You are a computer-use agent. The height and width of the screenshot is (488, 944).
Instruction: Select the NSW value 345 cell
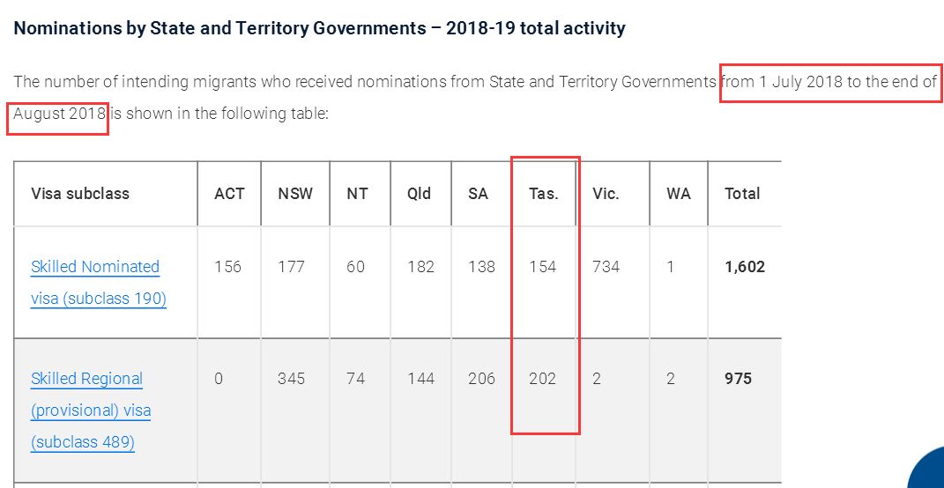pos(291,379)
